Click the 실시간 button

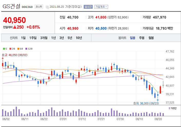click(x=88, y=7)
